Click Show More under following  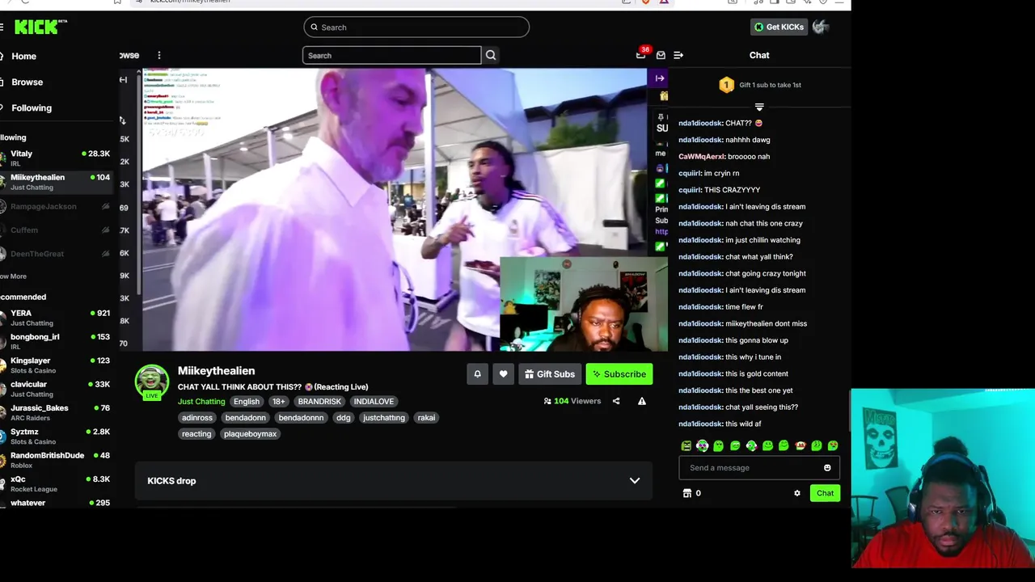point(14,276)
